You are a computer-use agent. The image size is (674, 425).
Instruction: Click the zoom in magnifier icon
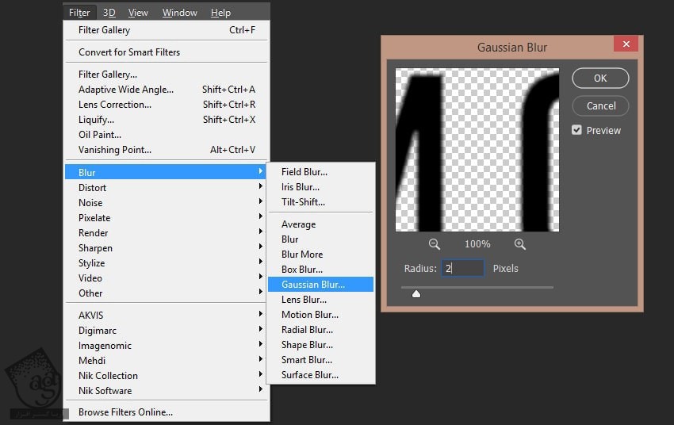pos(519,244)
